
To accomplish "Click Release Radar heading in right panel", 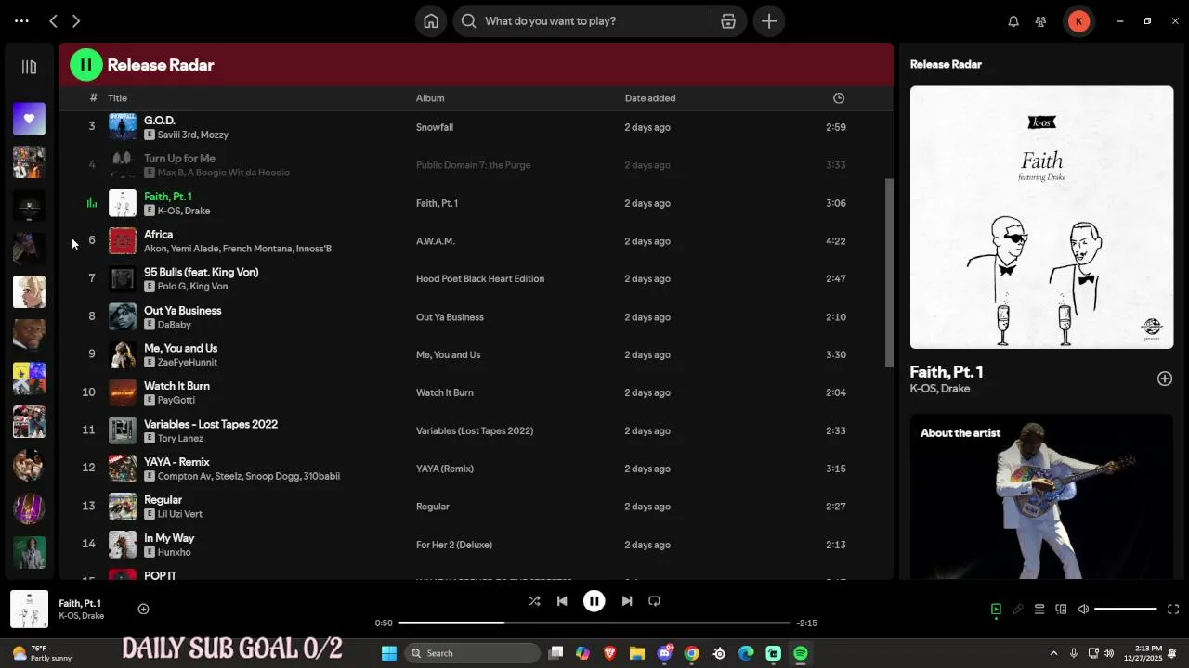I will pos(946,64).
